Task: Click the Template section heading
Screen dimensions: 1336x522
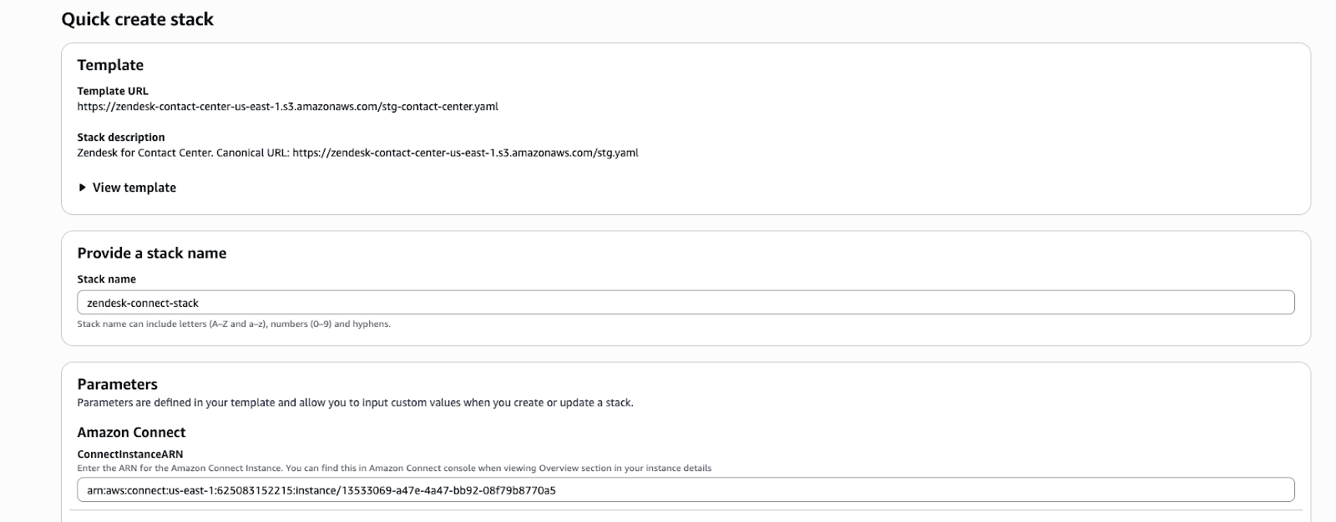Action: (110, 65)
